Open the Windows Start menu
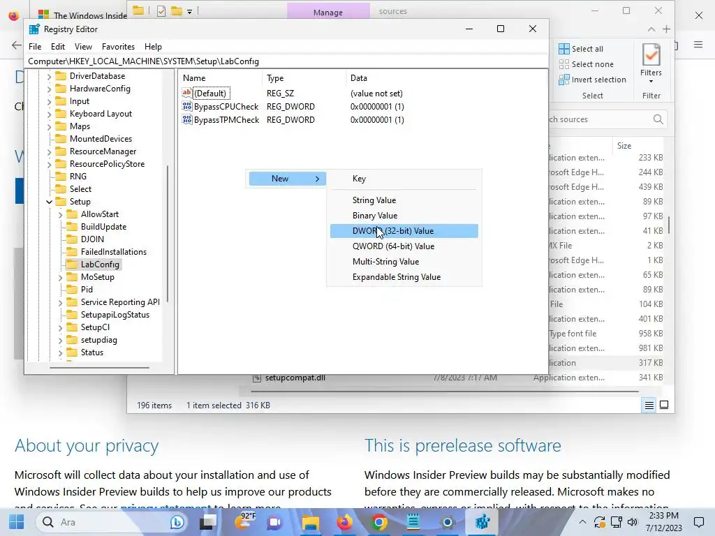 (x=17, y=522)
